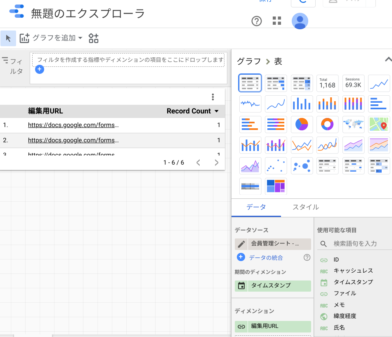Click the 編集用URL dimension chip
392x337 pixels.
click(273, 327)
